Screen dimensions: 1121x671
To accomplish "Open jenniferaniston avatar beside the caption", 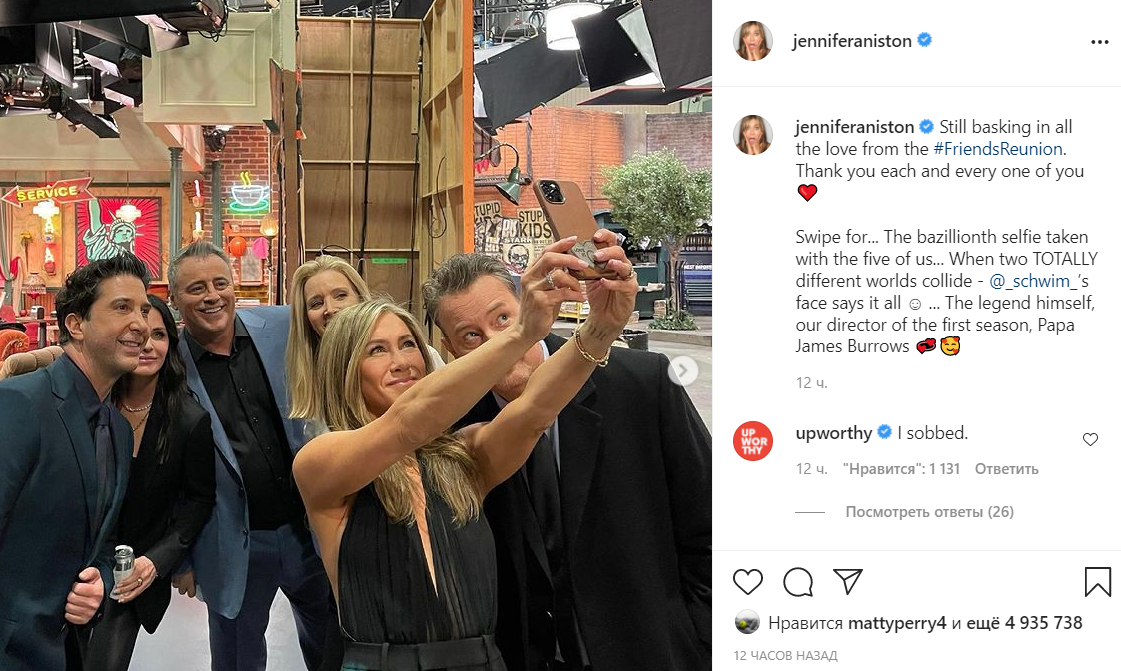I will coord(752,135).
